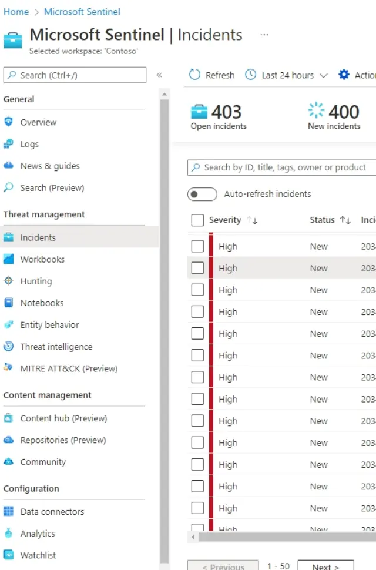Click the Data connectors grid icon
This screenshot has height=570, width=376.
coord(8,511)
